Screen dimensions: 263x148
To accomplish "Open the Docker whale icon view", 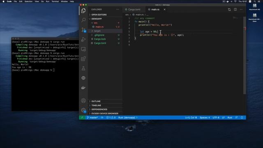I will 83,88.
